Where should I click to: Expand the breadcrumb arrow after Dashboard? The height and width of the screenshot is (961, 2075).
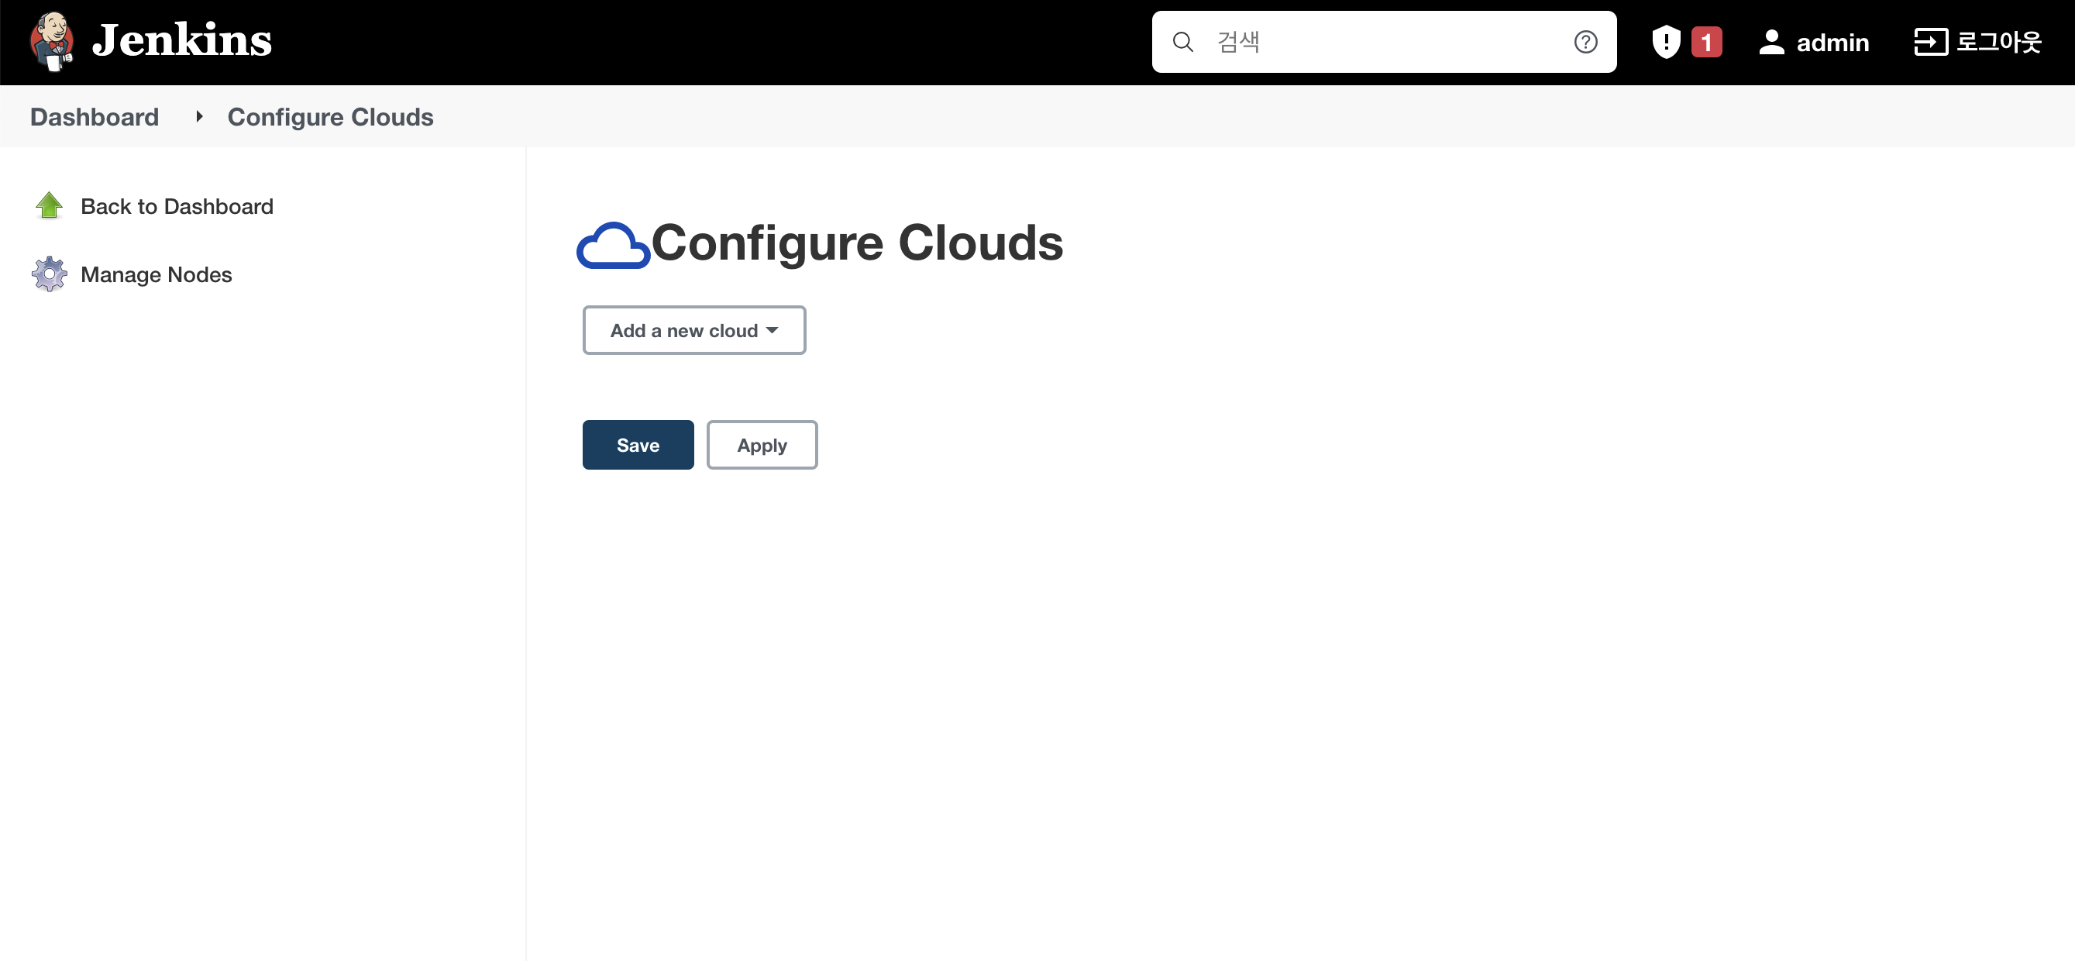(199, 117)
